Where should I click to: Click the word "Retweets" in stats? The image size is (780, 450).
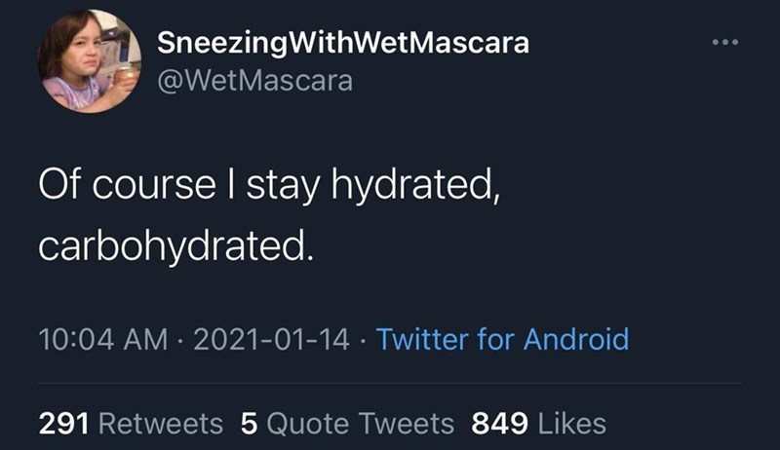coord(161,424)
